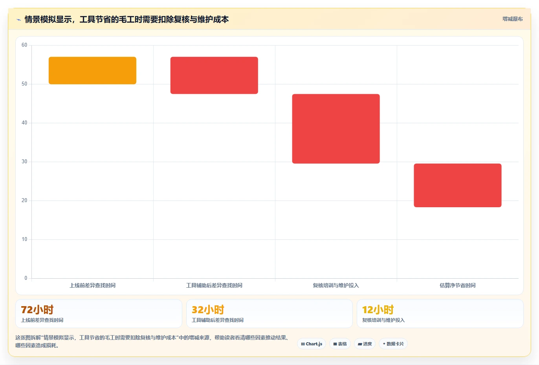Click the 数据卡片 tag
The width and height of the screenshot is (539, 365).
393,344
